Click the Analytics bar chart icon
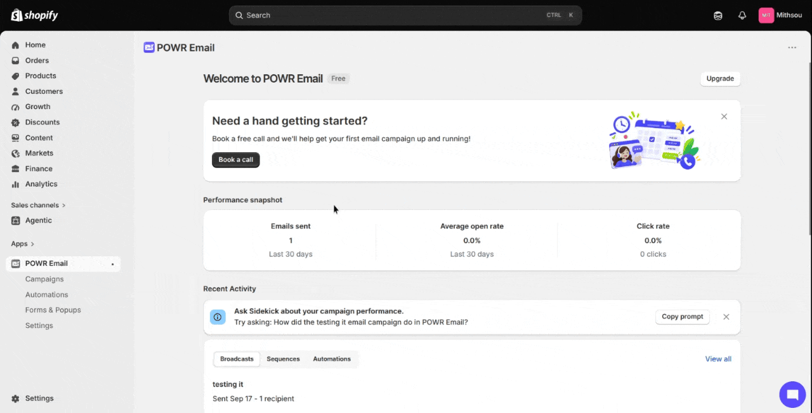The width and height of the screenshot is (812, 413). tap(15, 184)
